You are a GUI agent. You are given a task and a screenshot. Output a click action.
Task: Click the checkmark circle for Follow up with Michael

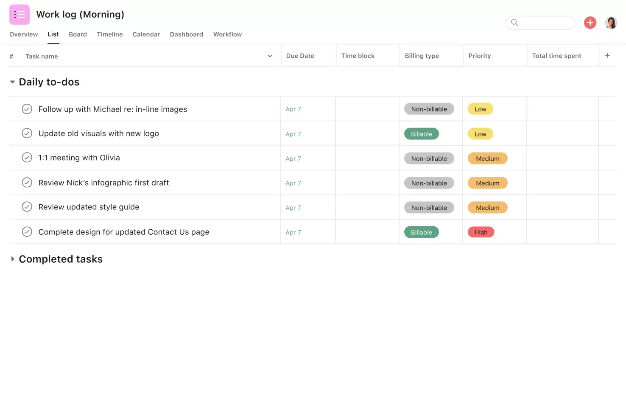click(27, 108)
